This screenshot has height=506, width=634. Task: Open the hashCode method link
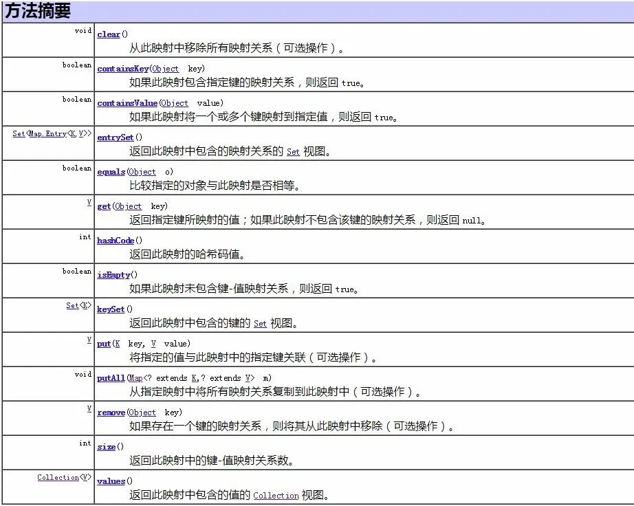point(116,241)
